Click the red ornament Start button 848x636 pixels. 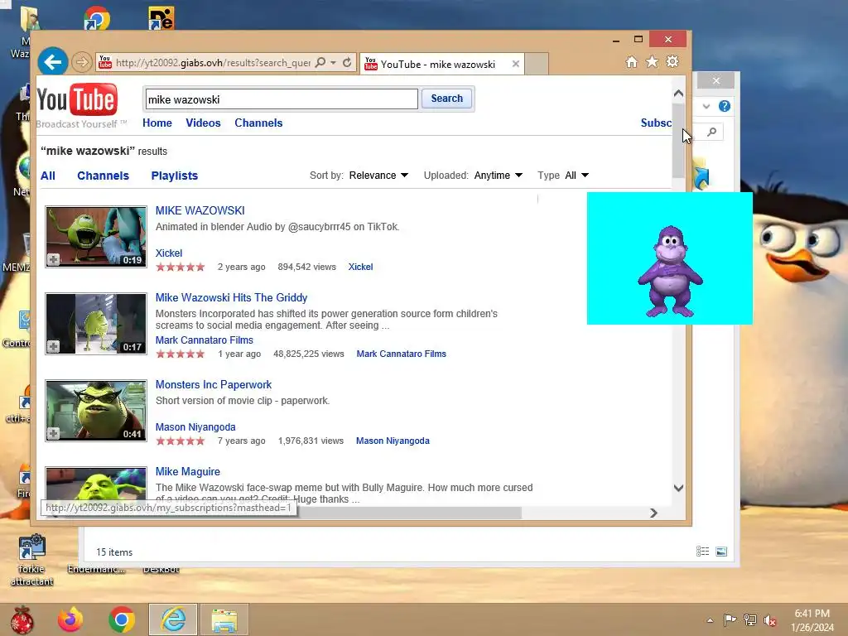22,620
